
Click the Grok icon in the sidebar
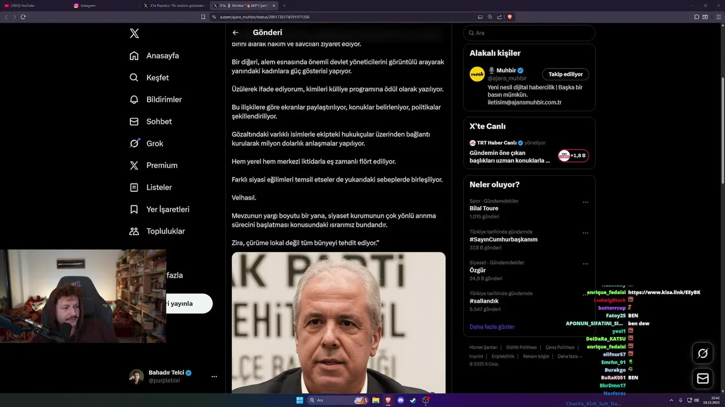pyautogui.click(x=134, y=144)
